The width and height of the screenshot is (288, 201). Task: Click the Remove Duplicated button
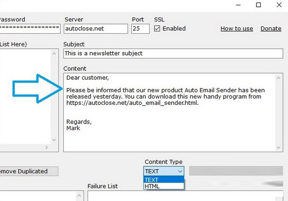(29, 171)
